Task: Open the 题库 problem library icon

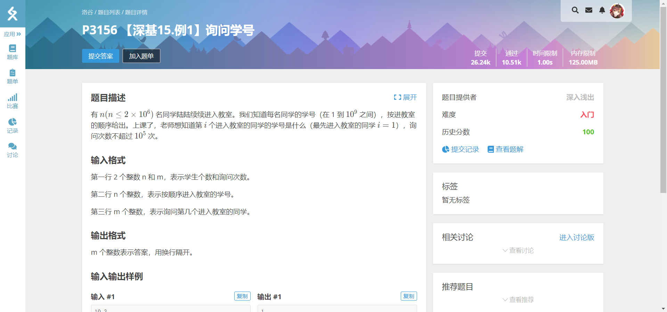Action: click(x=13, y=52)
